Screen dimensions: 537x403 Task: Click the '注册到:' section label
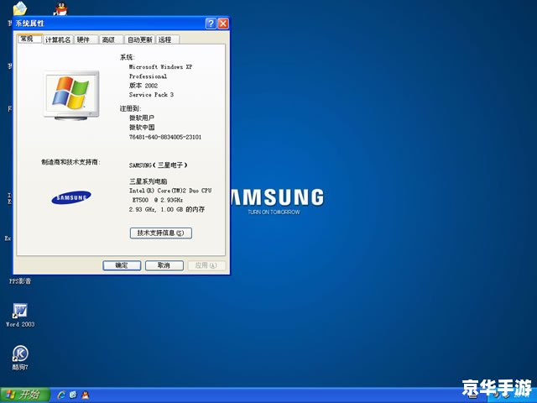tap(130, 108)
